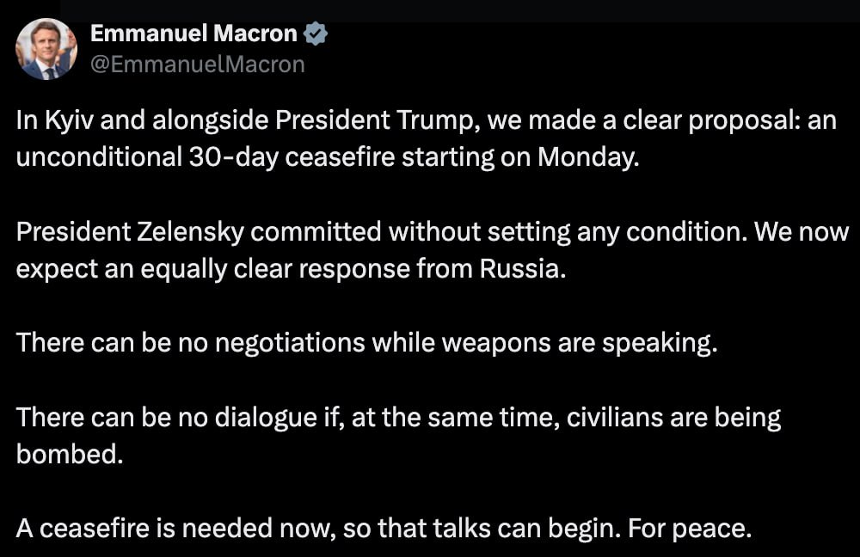Click the blue verified badge icon
This screenshot has height=557, width=860.
(x=316, y=34)
